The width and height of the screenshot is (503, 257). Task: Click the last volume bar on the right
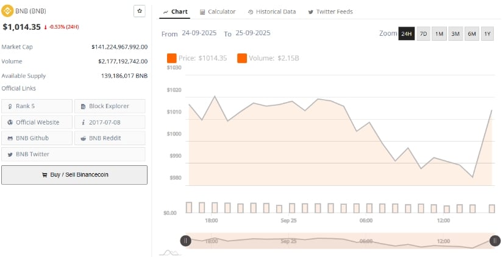point(492,209)
